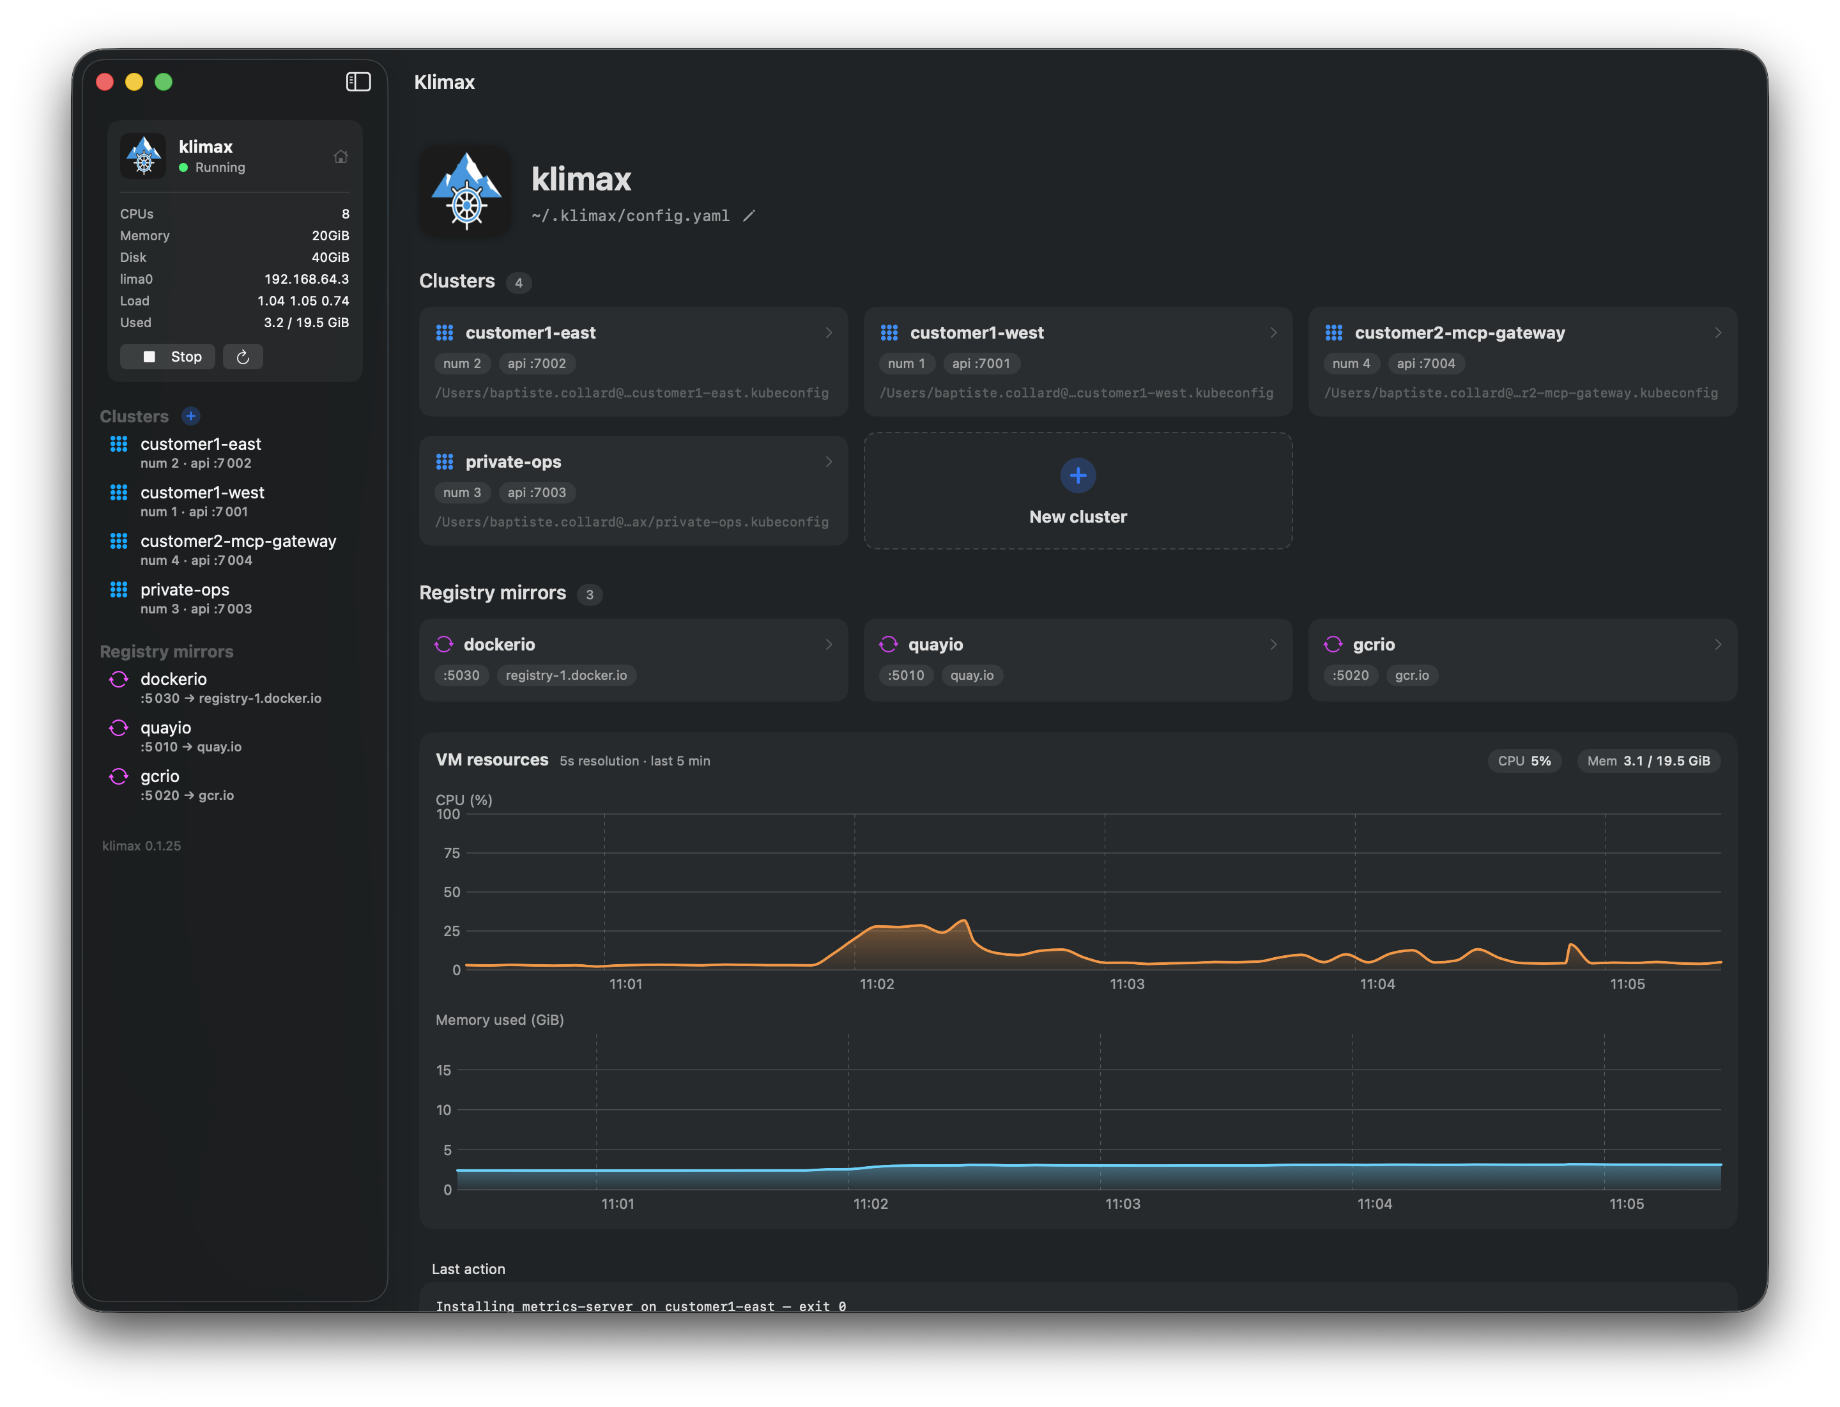Click the api :7002 badge
This screenshot has width=1840, height=1407.
(537, 364)
